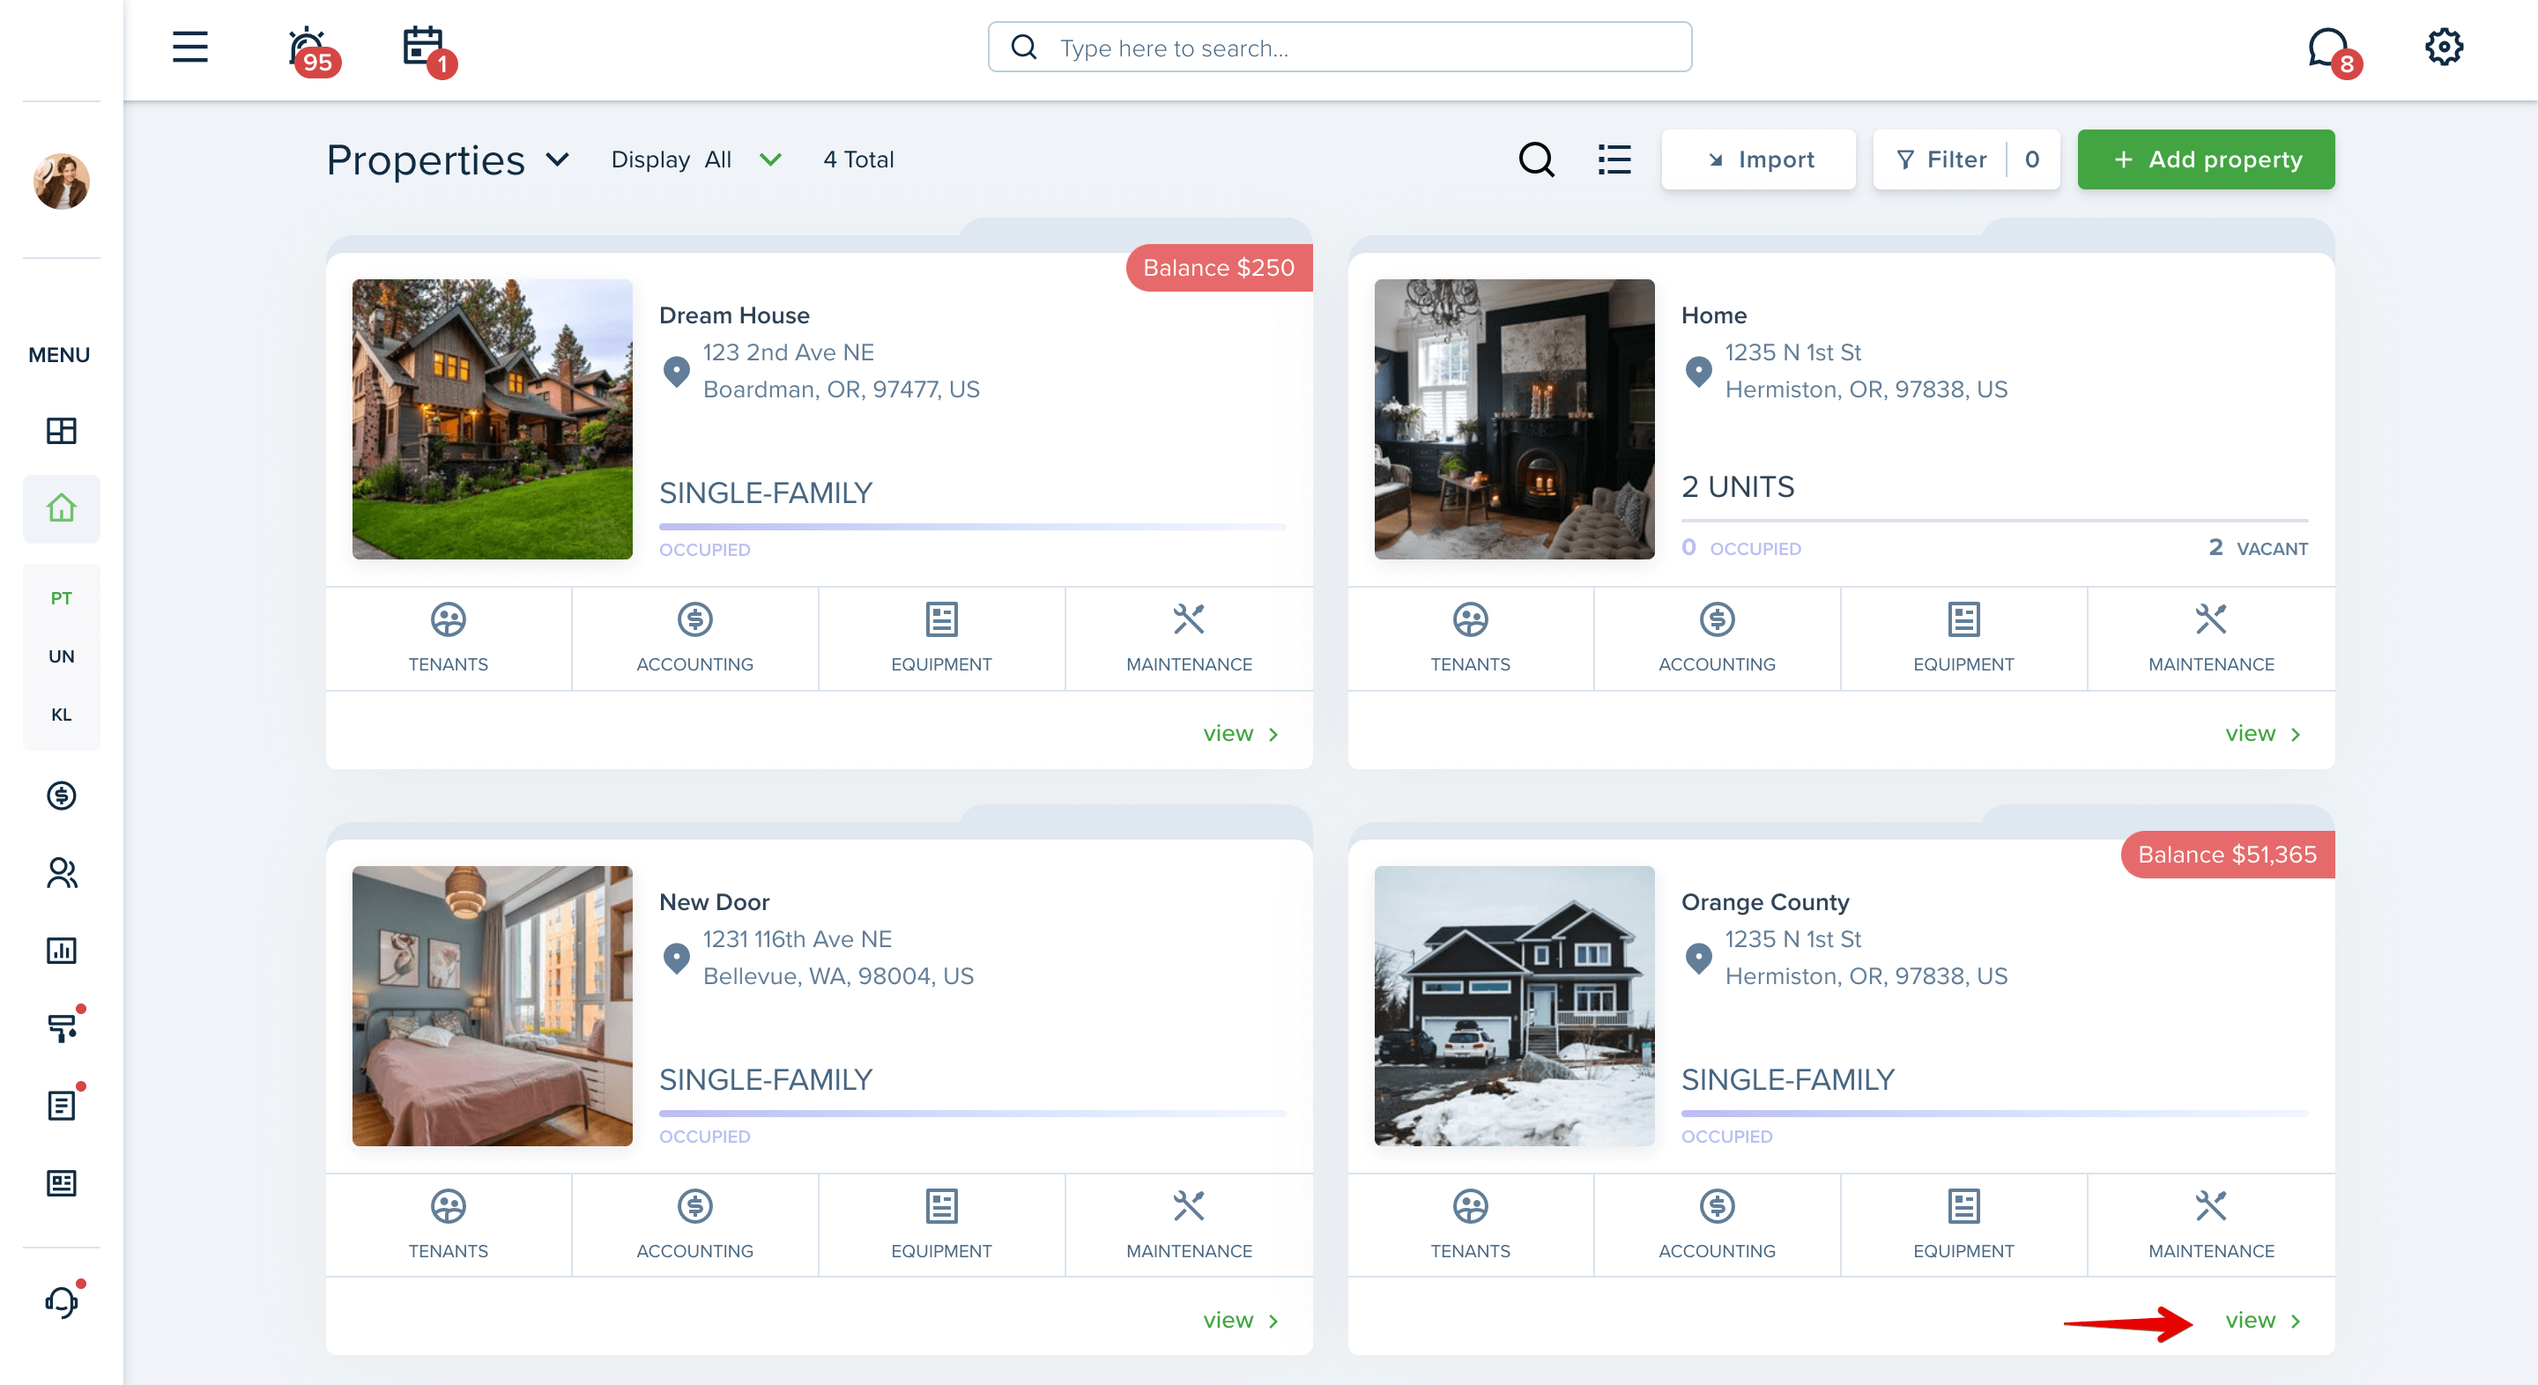Open Home property Maintenance
The height and width of the screenshot is (1385, 2538).
[2211, 639]
